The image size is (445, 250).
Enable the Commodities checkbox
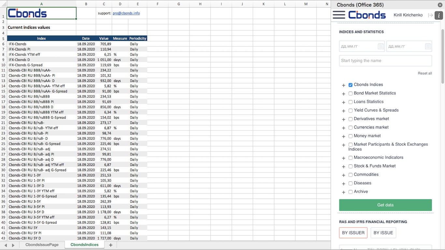[351, 175]
